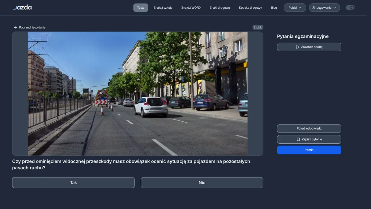Click the 2 pkt. points badge

pos(258,28)
